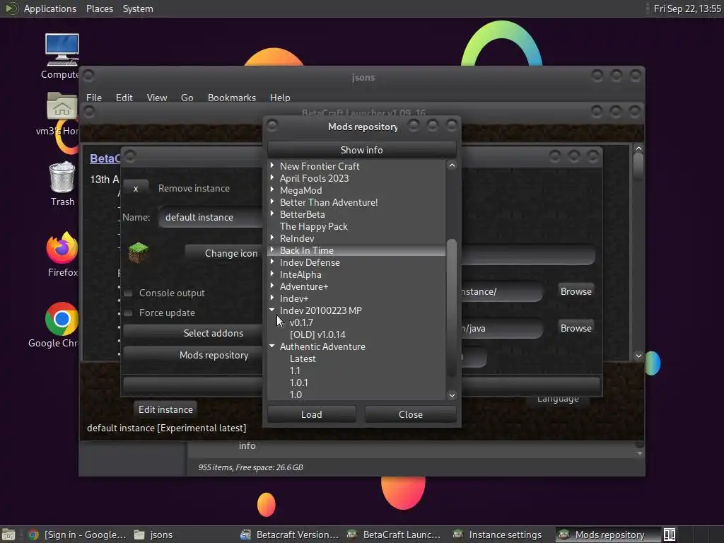Open the View menu in jsons window
Viewport: 724px width, 543px height.
[x=157, y=98]
